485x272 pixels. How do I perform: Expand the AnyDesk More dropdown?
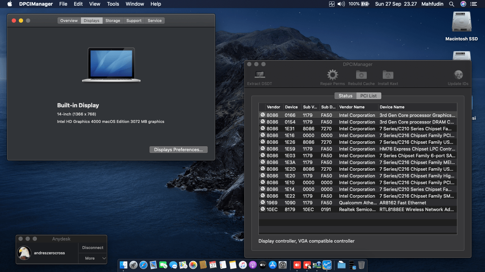92,258
